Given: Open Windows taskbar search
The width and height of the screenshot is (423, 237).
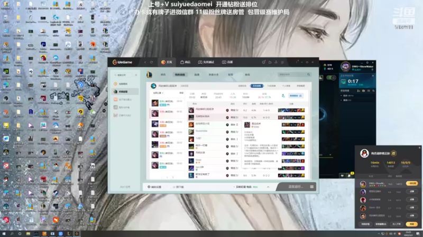Looking at the screenshot, I should (12, 234).
